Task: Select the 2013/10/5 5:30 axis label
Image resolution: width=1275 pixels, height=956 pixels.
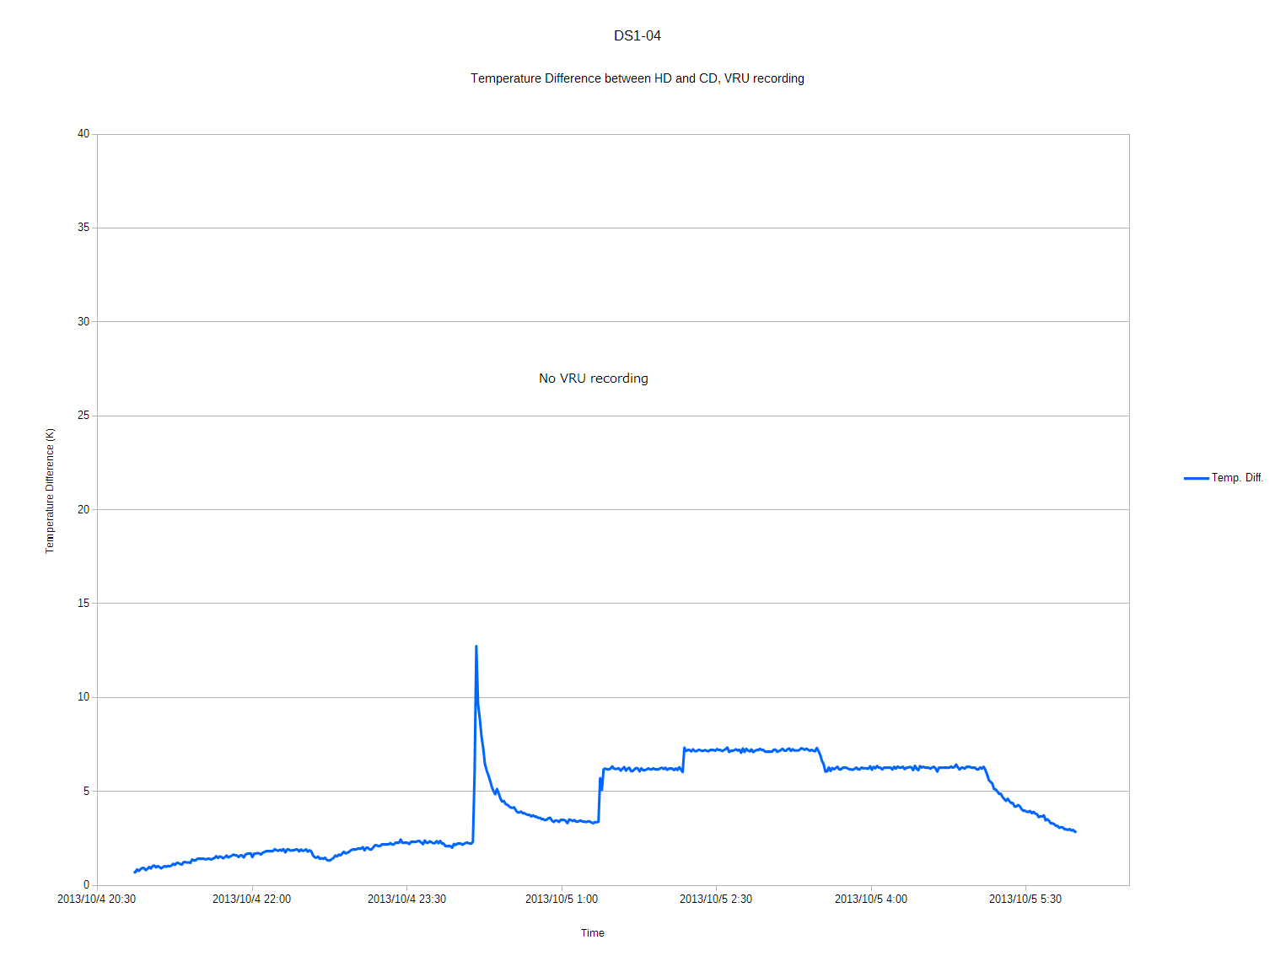Action: (x=1025, y=900)
